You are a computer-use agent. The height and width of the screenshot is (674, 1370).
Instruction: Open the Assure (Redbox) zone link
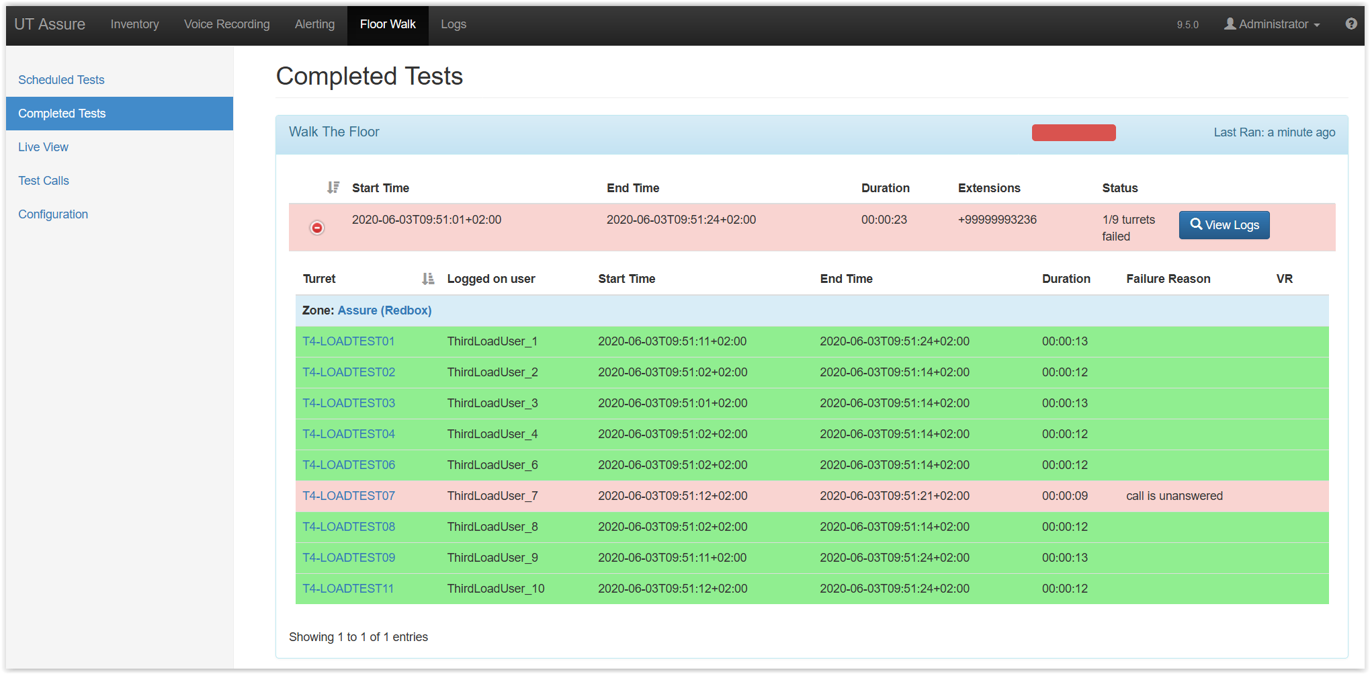click(x=384, y=310)
